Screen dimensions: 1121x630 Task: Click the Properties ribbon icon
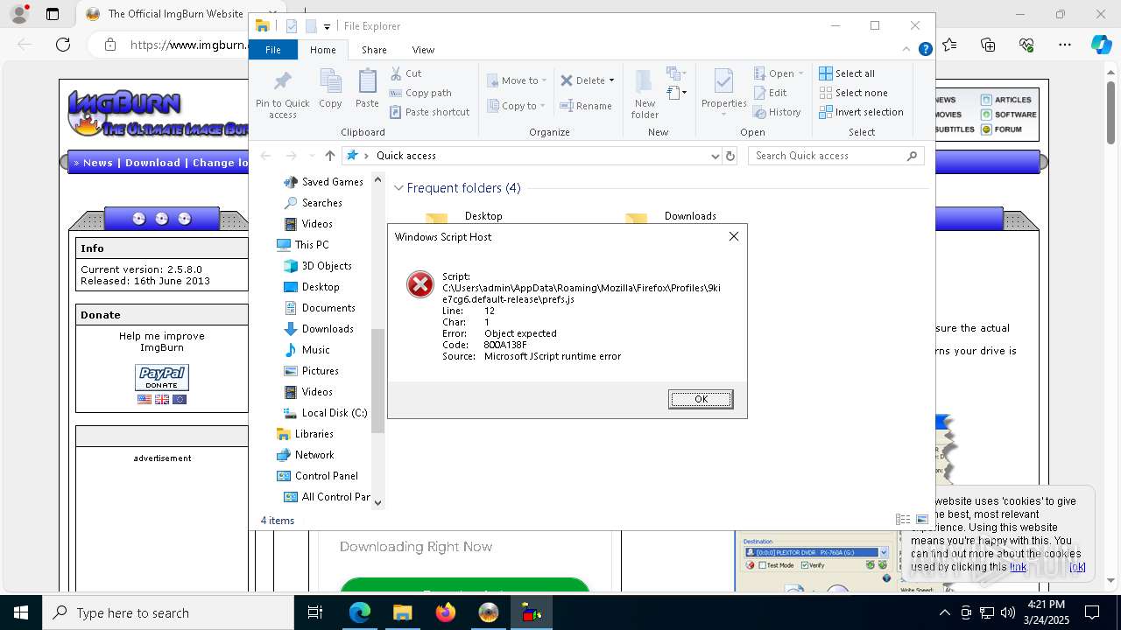pos(723,92)
